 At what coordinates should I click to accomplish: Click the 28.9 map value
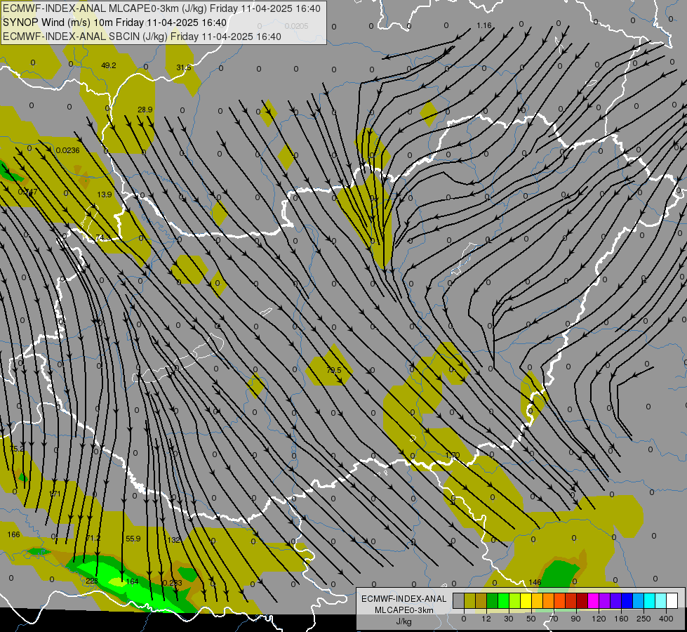click(x=145, y=110)
